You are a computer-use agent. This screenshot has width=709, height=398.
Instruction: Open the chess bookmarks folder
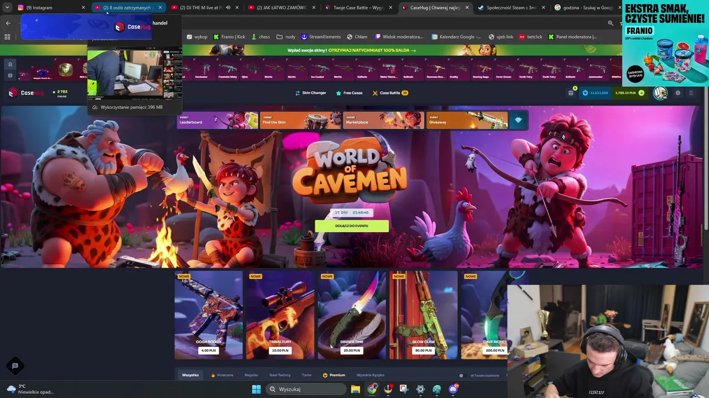(260, 37)
